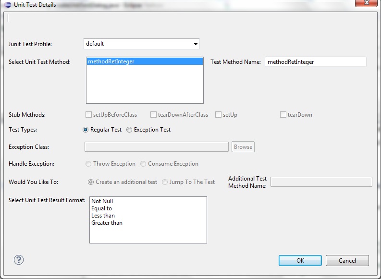Close the Unit Test Details dialog
This screenshot has height=279, width=381.
(366, 3)
